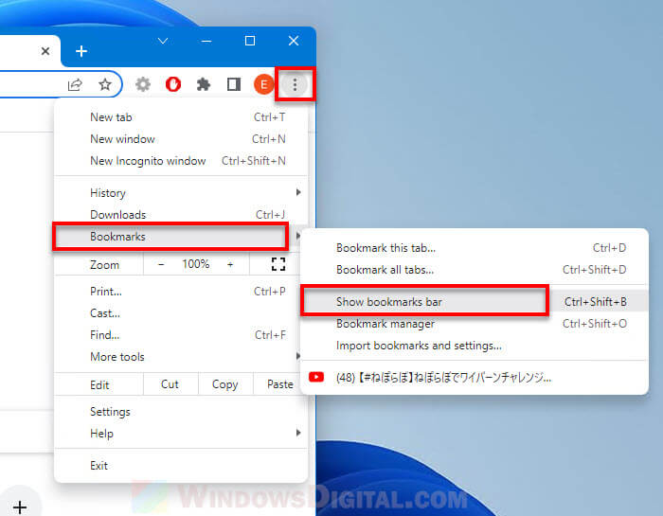Click the bookmark star icon
663x516 pixels.
[105, 85]
